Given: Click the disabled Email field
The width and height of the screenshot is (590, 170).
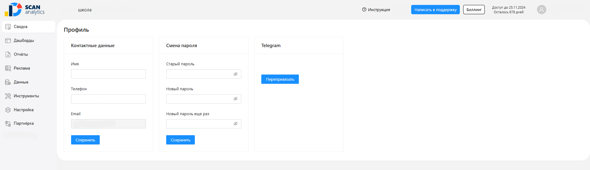Looking at the screenshot, I should [x=108, y=124].
